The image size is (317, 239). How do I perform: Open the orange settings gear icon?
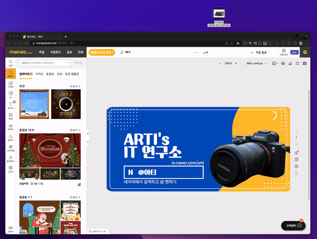coord(305,52)
